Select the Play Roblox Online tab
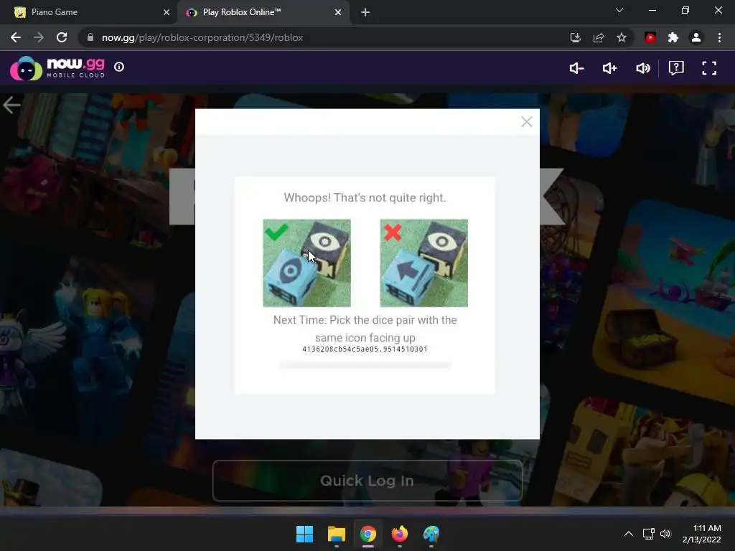The width and height of the screenshot is (735, 551). [x=263, y=12]
